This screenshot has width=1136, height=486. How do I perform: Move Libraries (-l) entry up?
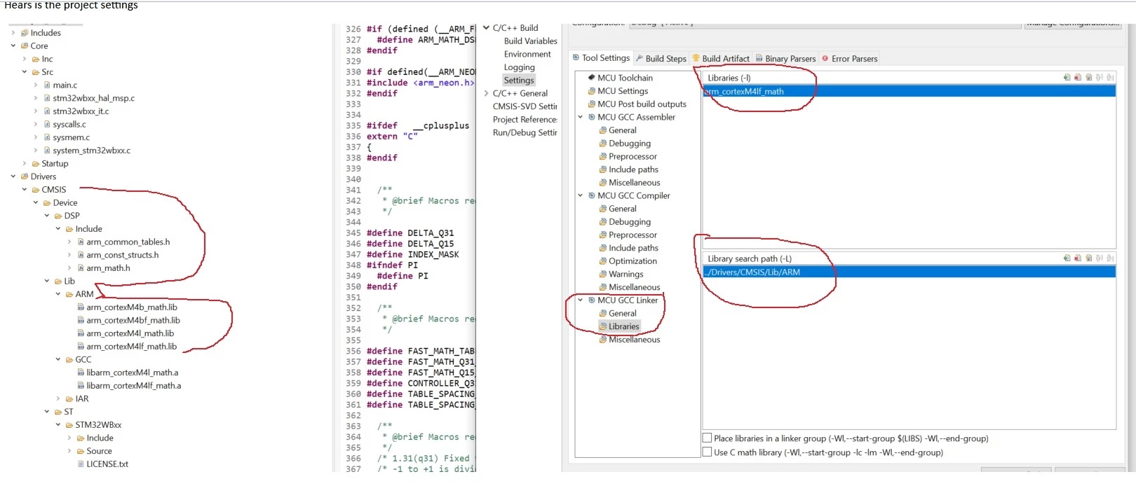[1100, 78]
